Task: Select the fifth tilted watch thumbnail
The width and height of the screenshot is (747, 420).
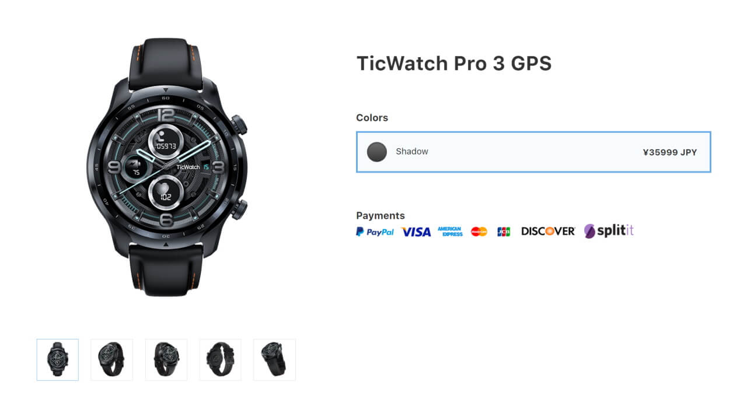Action: (x=274, y=360)
